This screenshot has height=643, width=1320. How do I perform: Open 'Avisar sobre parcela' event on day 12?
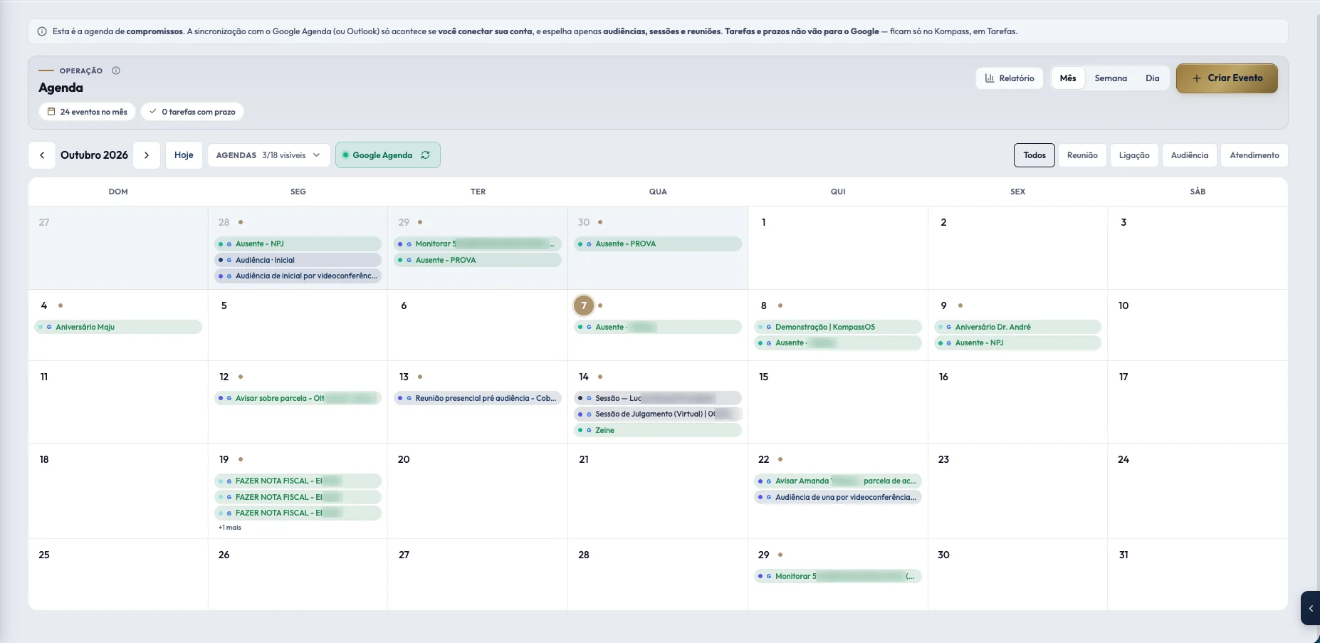(298, 398)
